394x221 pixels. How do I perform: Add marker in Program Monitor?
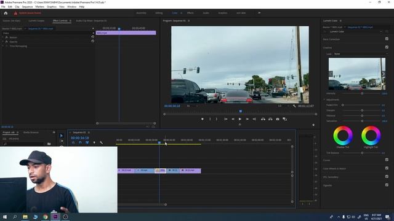tap(203, 119)
